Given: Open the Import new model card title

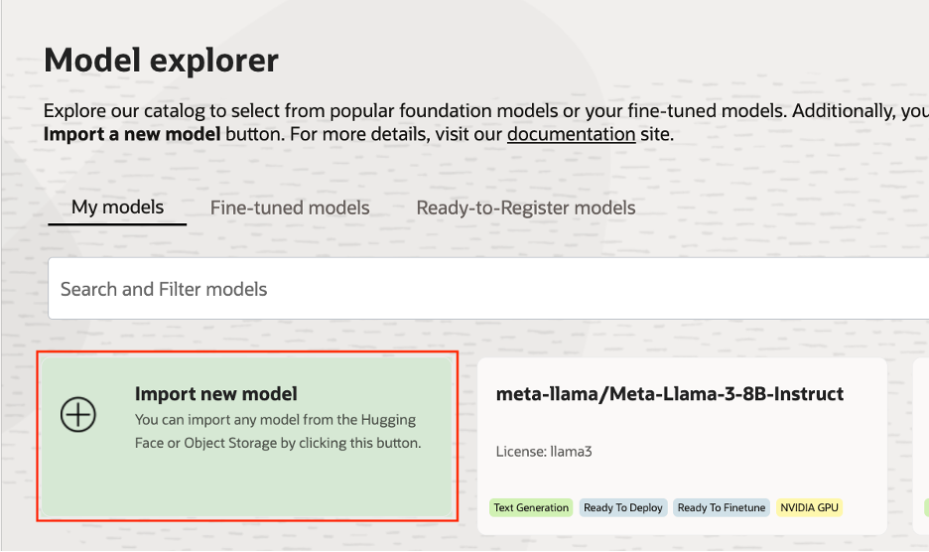Looking at the screenshot, I should 216,394.
